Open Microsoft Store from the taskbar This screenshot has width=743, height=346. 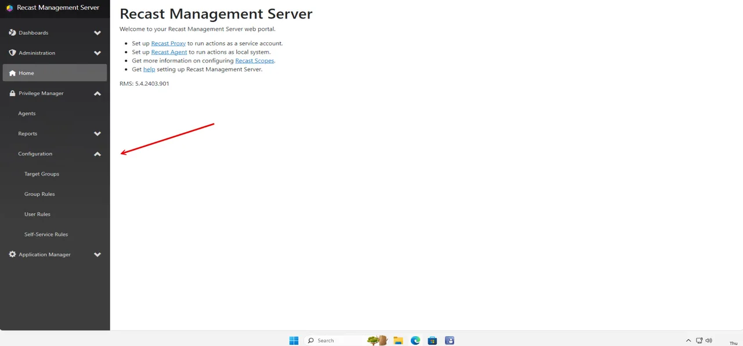coord(432,340)
